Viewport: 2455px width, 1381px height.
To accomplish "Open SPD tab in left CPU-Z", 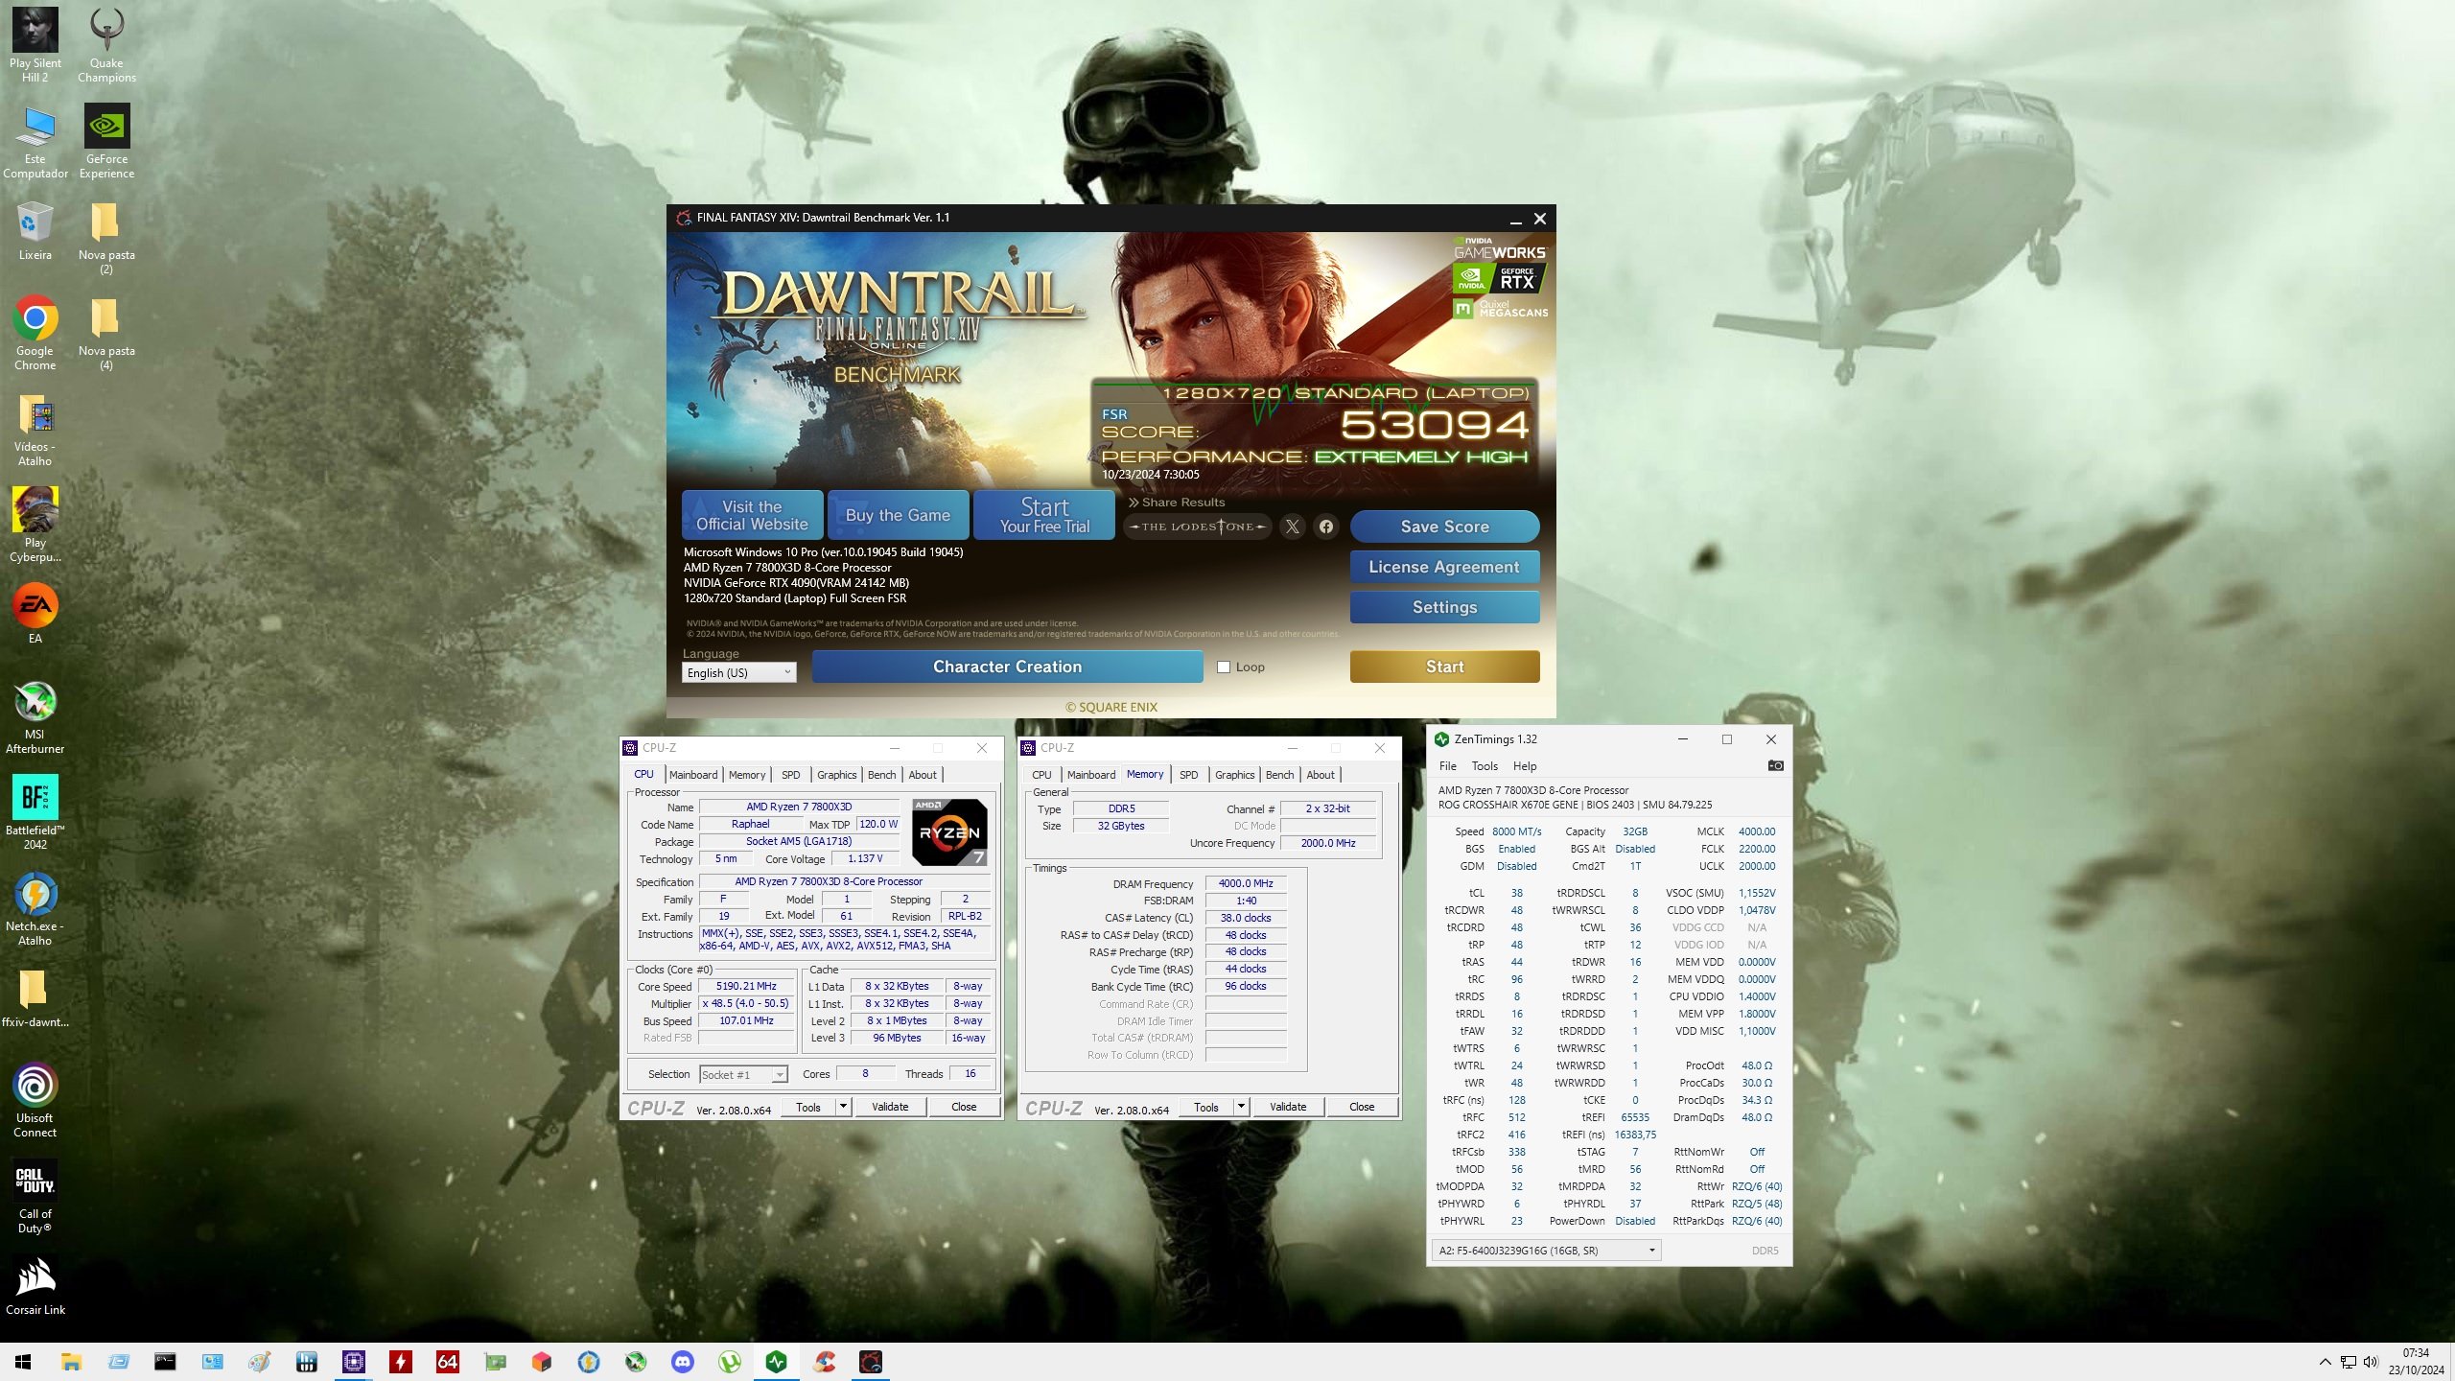I will [x=790, y=775].
